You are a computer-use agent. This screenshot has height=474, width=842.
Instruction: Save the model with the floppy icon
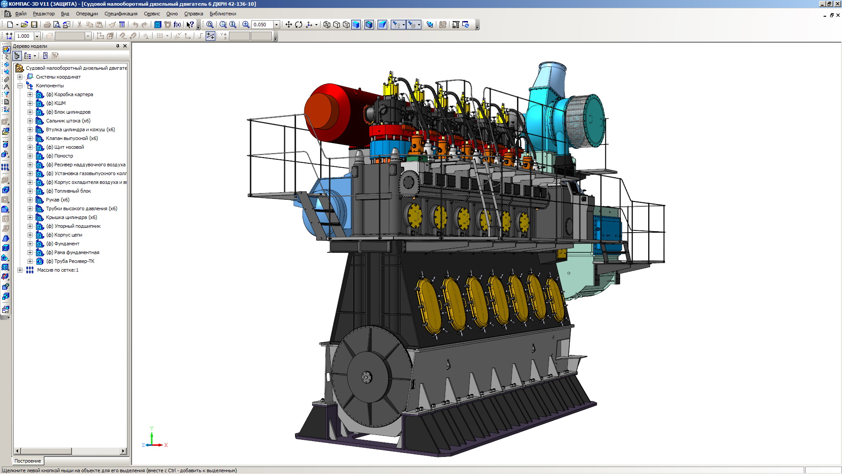tap(34, 25)
